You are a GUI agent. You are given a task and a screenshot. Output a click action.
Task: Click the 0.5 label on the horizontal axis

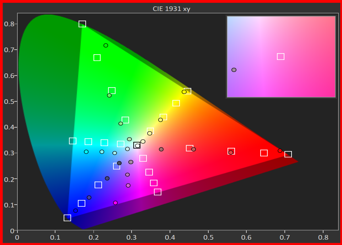tap(208, 237)
